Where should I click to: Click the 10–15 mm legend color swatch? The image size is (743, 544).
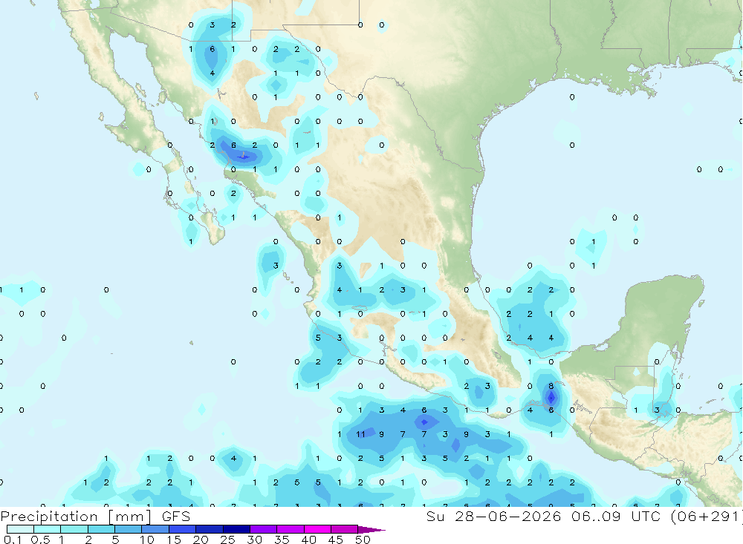(x=155, y=529)
